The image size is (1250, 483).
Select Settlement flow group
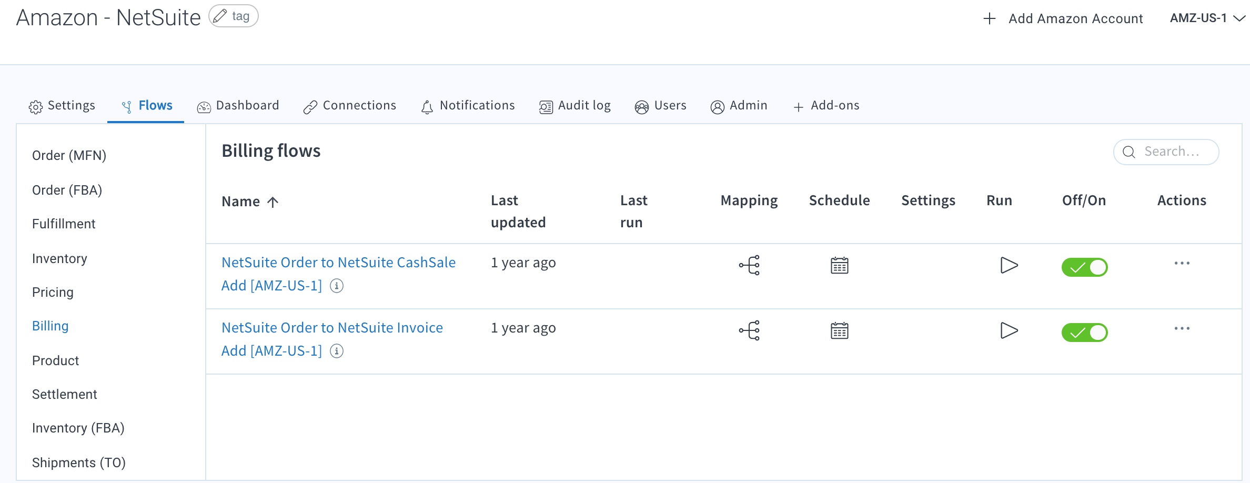[64, 394]
